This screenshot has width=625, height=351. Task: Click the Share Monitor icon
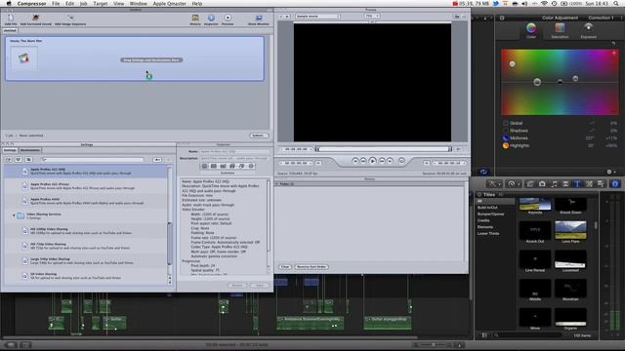click(x=259, y=18)
